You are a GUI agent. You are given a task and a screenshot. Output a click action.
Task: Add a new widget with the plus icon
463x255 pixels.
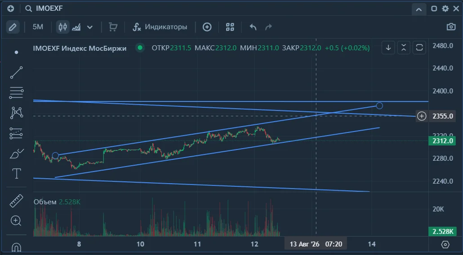(x=11, y=9)
